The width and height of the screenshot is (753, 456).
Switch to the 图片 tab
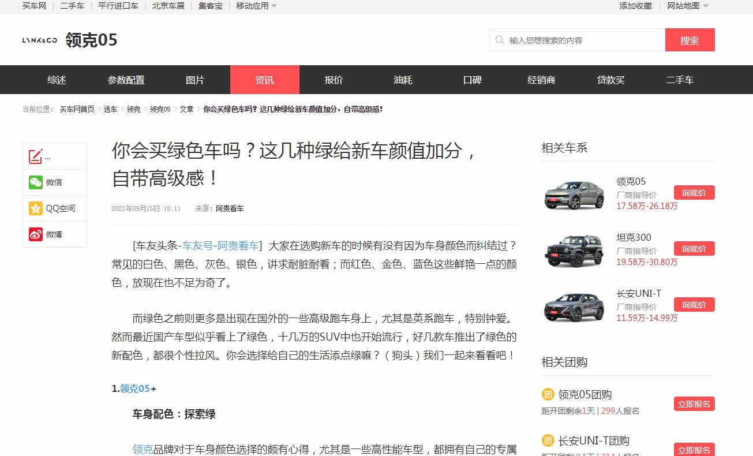click(x=195, y=80)
